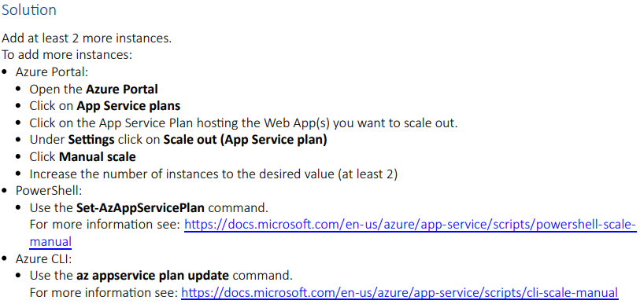
Task: Click 'To add more instances:' line
Action: click(x=67, y=55)
